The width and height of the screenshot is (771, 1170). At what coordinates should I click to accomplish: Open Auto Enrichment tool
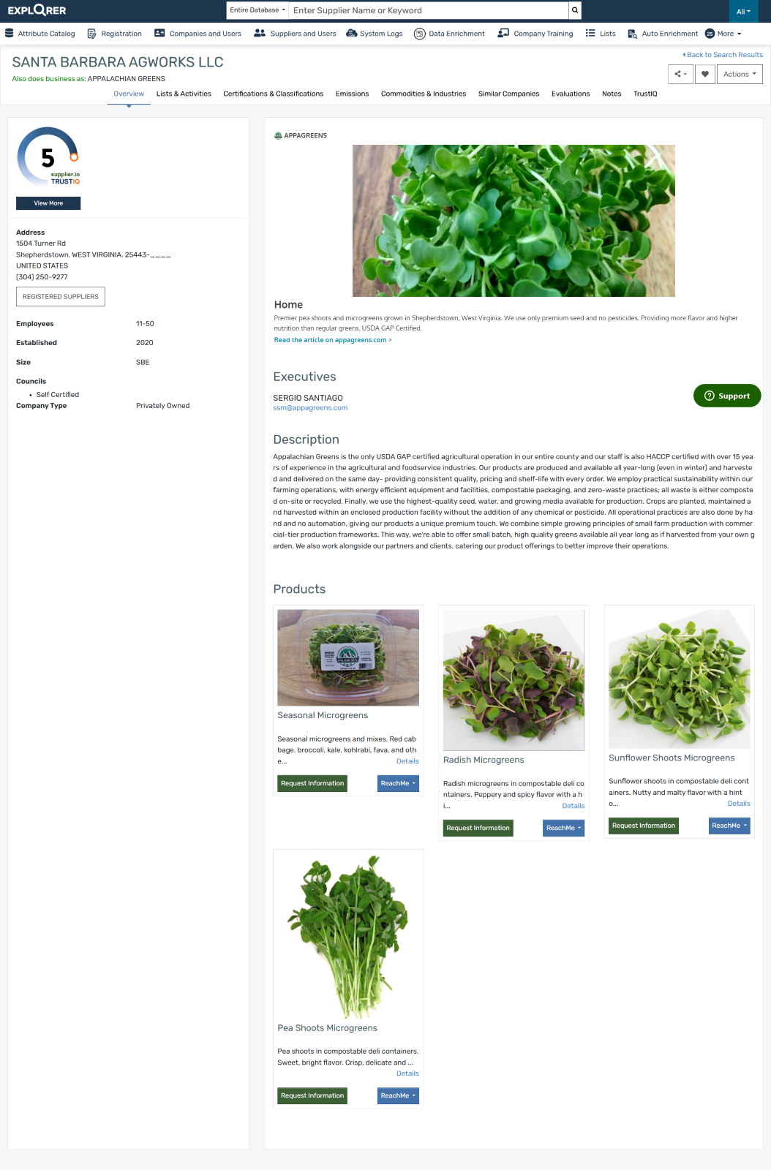pos(663,34)
